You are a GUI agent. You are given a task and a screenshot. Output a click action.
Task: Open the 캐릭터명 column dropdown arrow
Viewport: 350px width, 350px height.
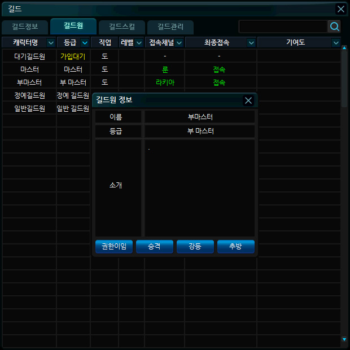[x=51, y=43]
